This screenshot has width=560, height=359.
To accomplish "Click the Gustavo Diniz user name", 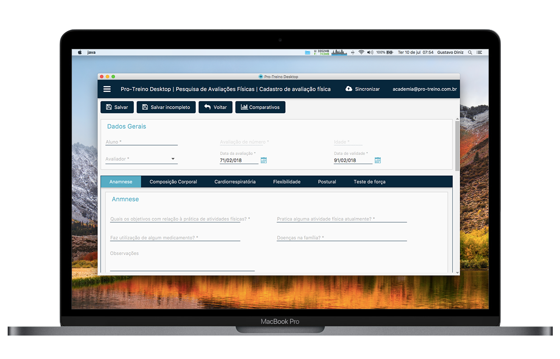I will click(x=450, y=52).
